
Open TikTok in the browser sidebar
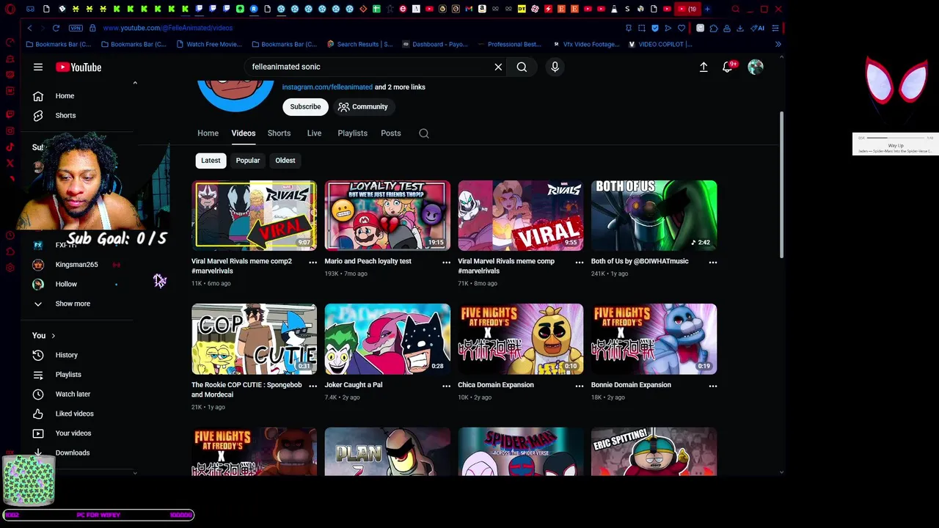pyautogui.click(x=10, y=147)
